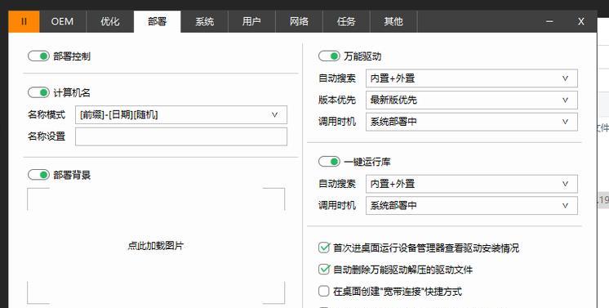609x308 pixels.
Task: Click the orange II logo icon
Action: [24, 21]
